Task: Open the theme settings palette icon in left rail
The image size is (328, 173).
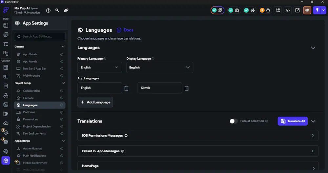Action: (x=6, y=151)
